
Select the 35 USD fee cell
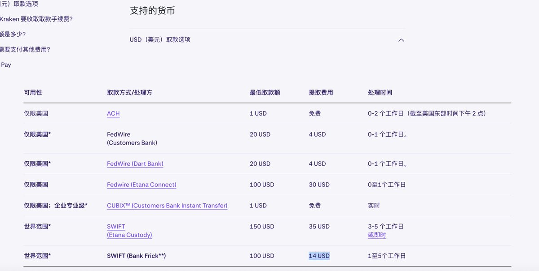click(319, 227)
